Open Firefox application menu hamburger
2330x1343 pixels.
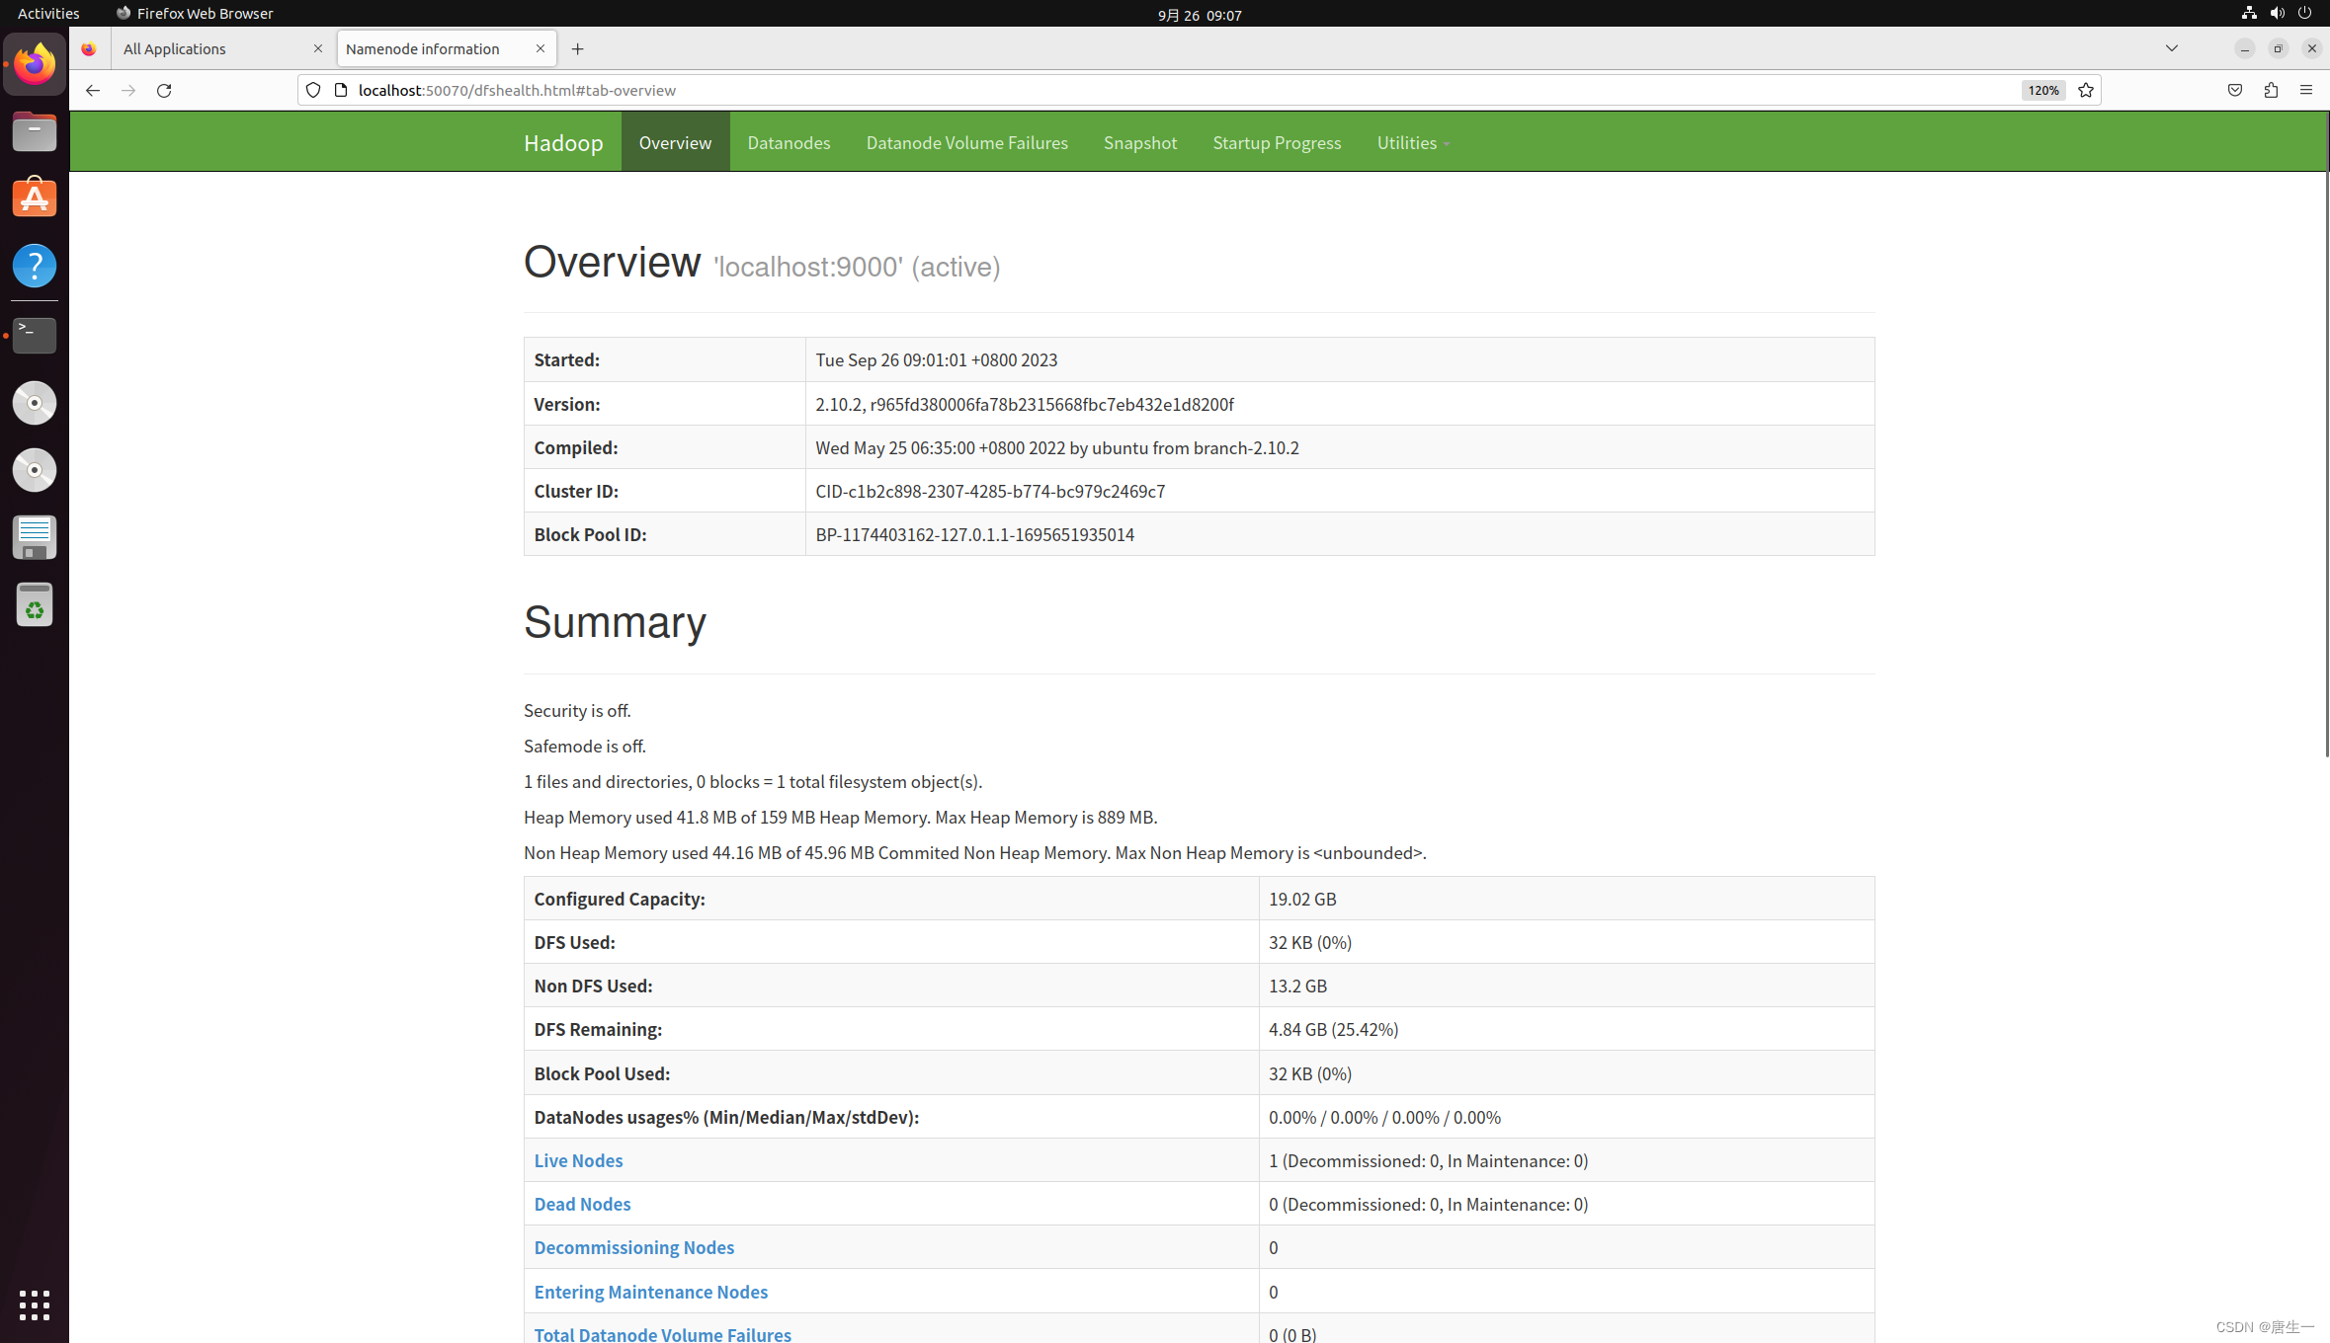(2306, 90)
